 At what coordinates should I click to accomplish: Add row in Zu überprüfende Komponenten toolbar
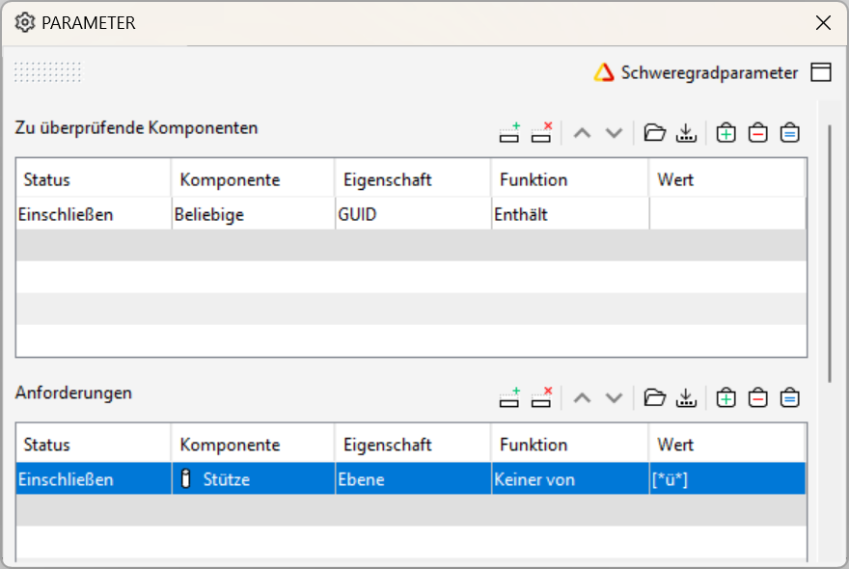[x=509, y=133]
